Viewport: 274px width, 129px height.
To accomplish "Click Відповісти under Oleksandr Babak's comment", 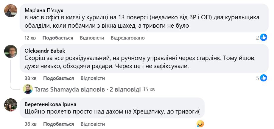I will 93,78.
